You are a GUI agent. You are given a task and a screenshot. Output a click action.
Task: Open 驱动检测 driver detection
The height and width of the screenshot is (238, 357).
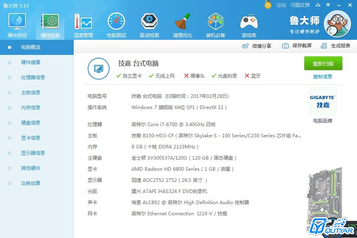(149, 25)
